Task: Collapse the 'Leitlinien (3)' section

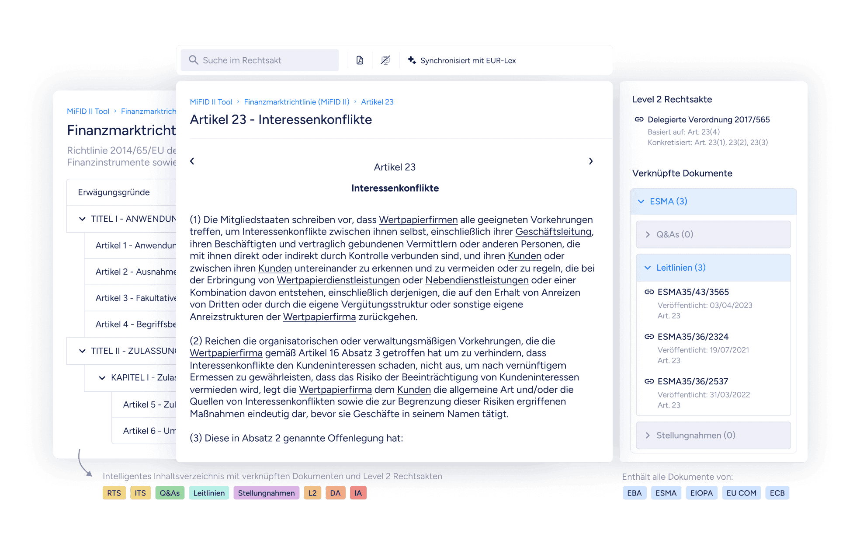Action: (x=714, y=268)
